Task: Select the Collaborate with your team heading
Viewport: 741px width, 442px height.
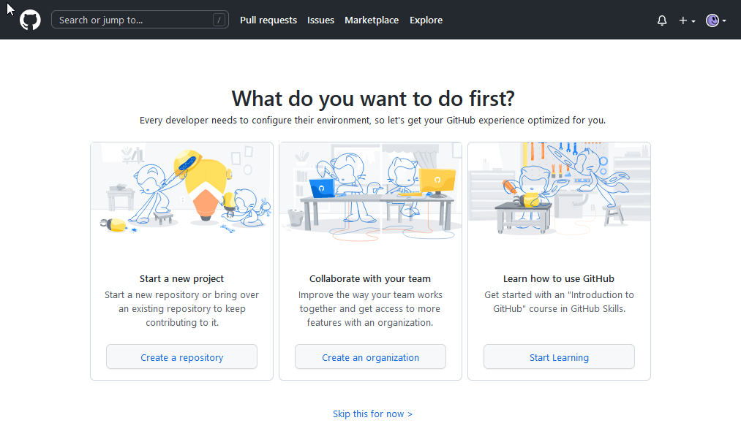Action: (370, 278)
